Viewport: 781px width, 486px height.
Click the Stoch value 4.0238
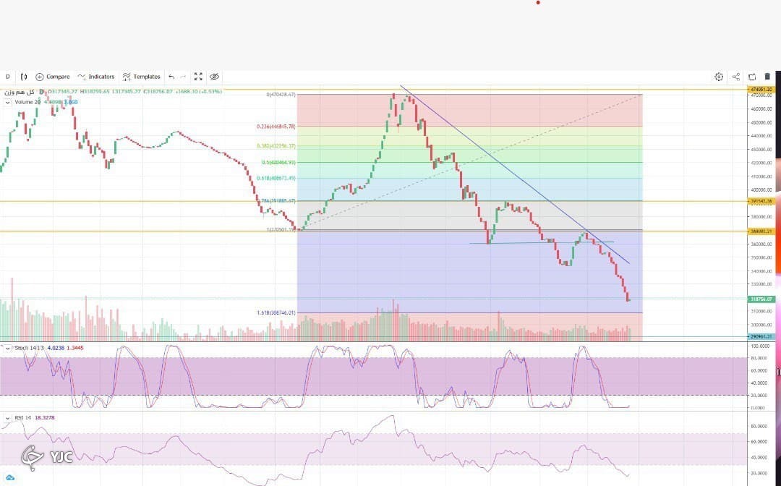click(55, 348)
